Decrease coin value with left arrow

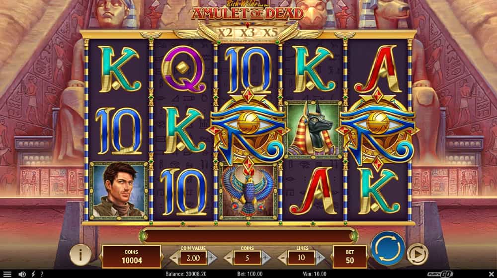pos(173,258)
